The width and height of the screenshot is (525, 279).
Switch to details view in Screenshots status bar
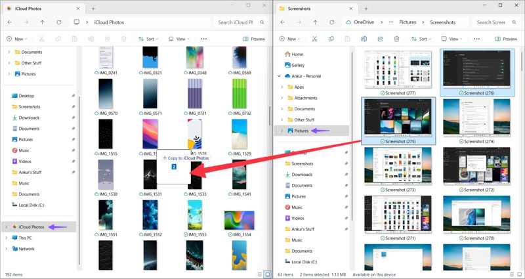pos(511,274)
